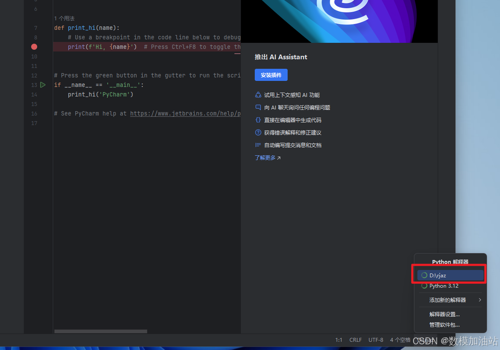The height and width of the screenshot is (350, 500).
Task: Click the D:\rjaz interpreter spinner icon
Action: tap(424, 276)
